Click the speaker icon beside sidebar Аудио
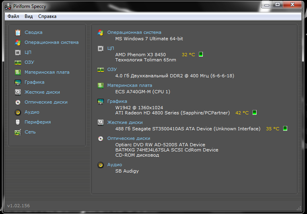The width and height of the screenshot is (307, 214). (x=18, y=112)
